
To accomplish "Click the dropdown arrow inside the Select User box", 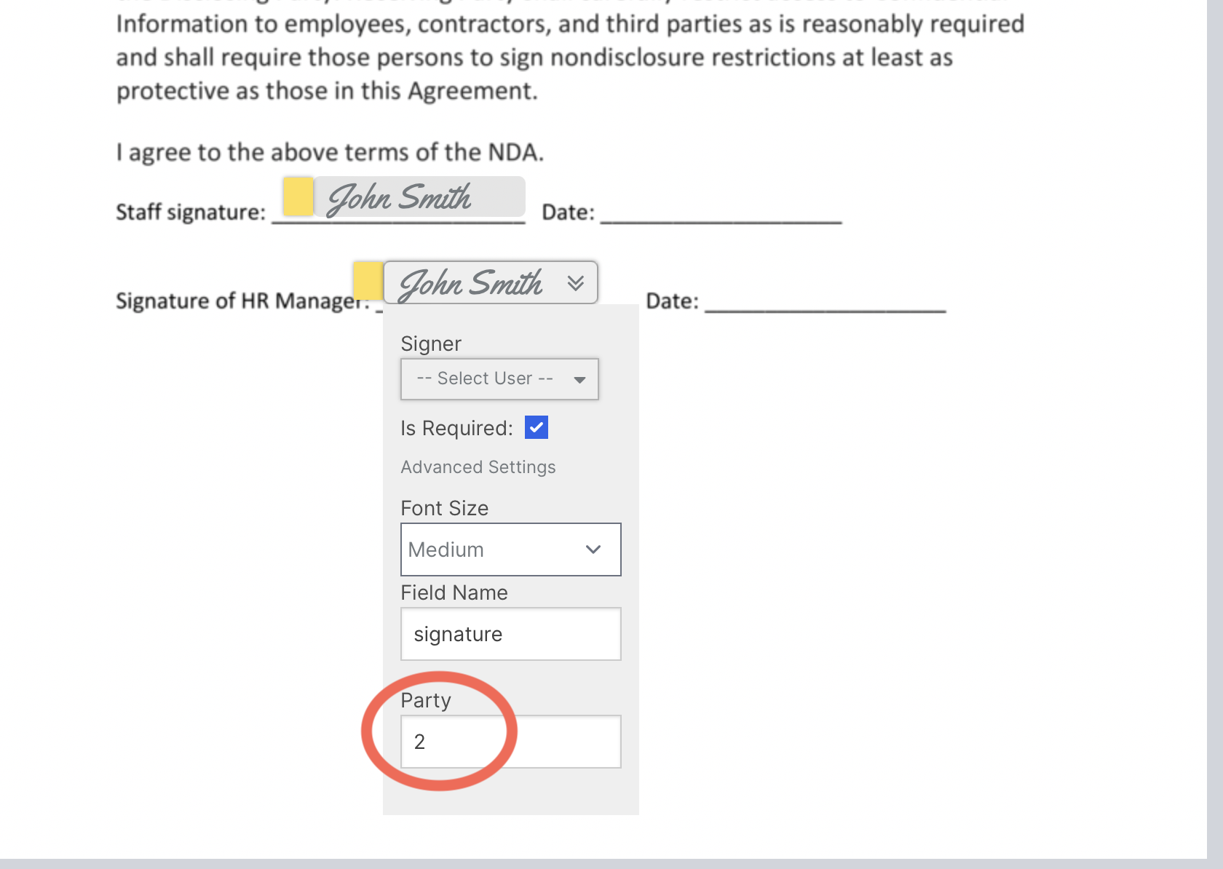I will click(x=580, y=379).
